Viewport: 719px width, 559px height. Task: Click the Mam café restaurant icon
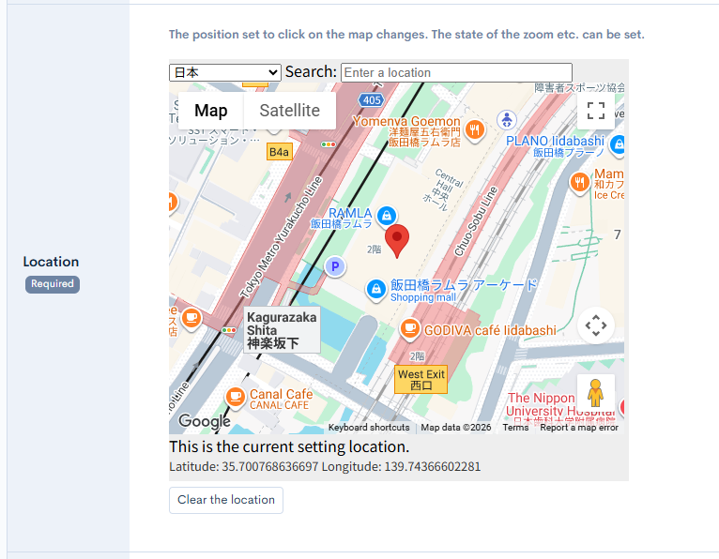(579, 182)
